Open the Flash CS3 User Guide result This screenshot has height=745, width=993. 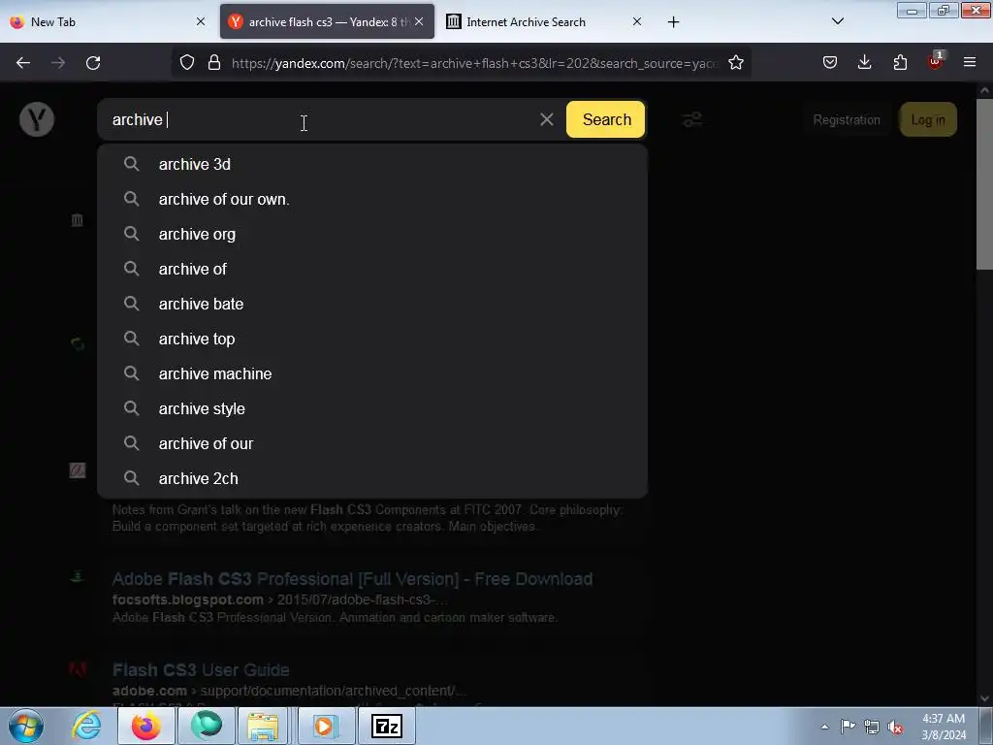tap(201, 669)
